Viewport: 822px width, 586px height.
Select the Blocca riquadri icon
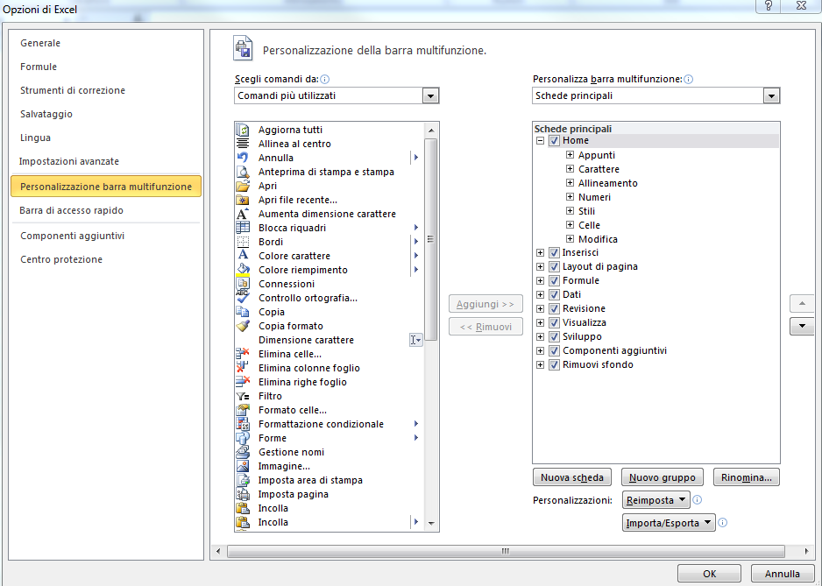click(243, 228)
